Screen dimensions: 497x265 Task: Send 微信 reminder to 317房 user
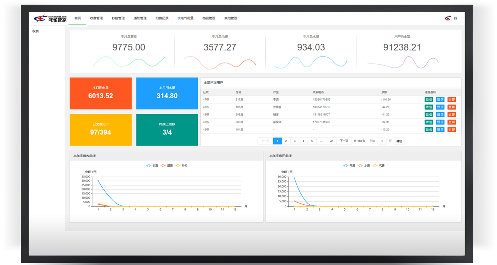[429, 99]
